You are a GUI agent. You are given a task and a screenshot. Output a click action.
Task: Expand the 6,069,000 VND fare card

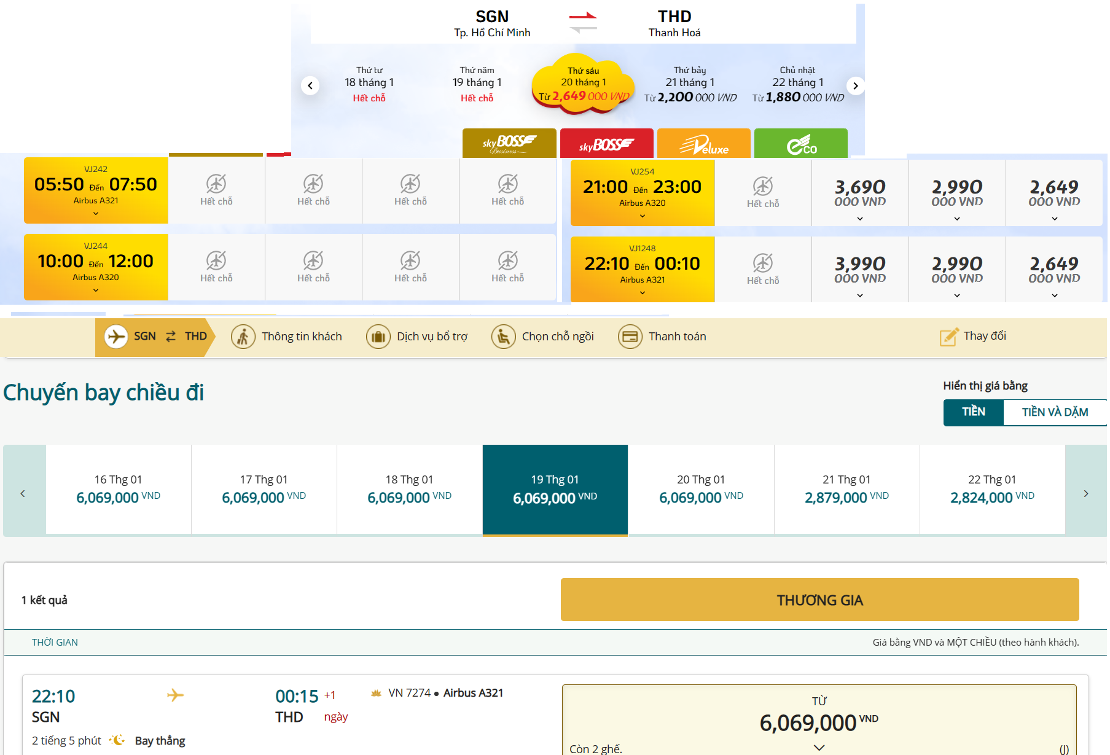(819, 720)
